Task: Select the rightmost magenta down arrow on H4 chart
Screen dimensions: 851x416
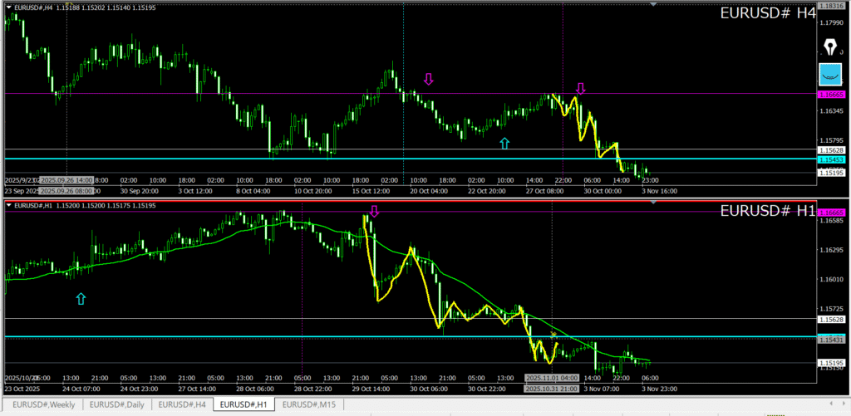Action: tap(581, 88)
